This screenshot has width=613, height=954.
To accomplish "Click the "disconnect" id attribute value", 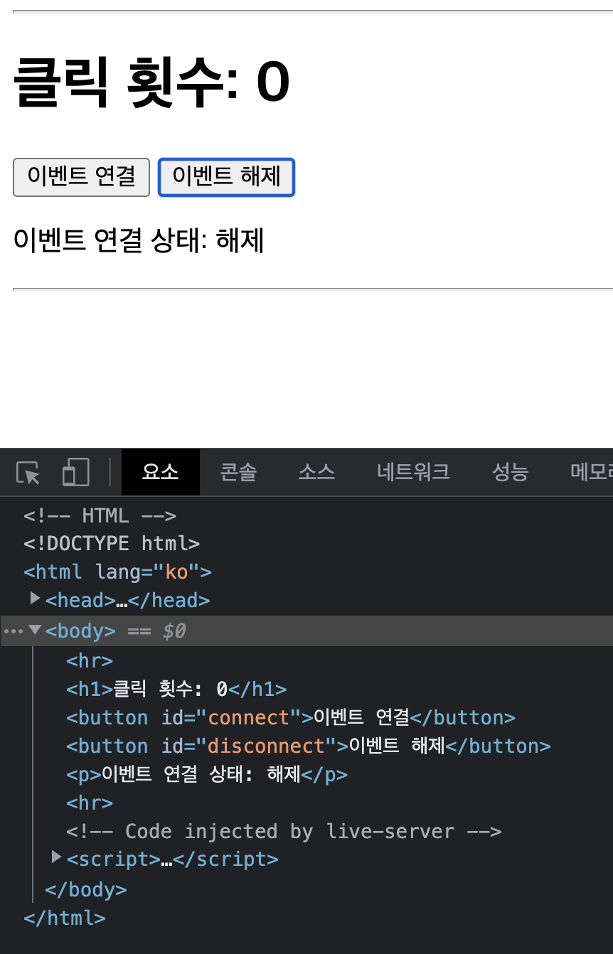I will [266, 746].
